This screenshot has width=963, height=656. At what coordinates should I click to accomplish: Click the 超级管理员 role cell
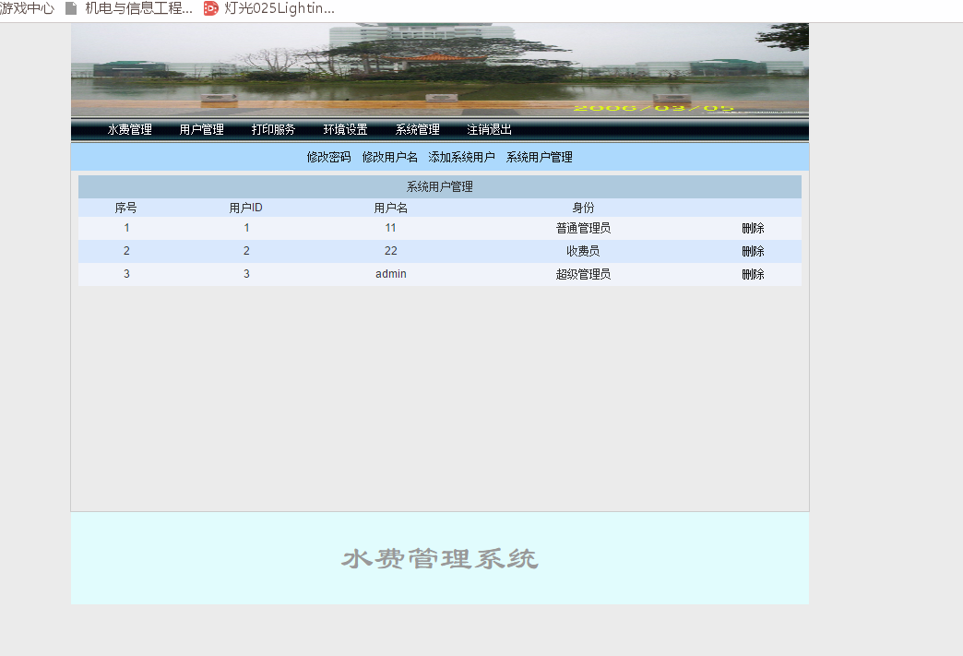pyautogui.click(x=584, y=275)
